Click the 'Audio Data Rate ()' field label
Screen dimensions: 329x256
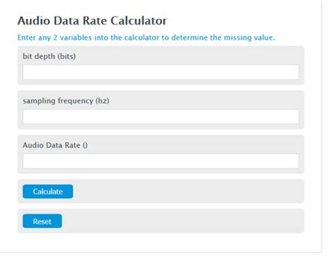(x=55, y=145)
